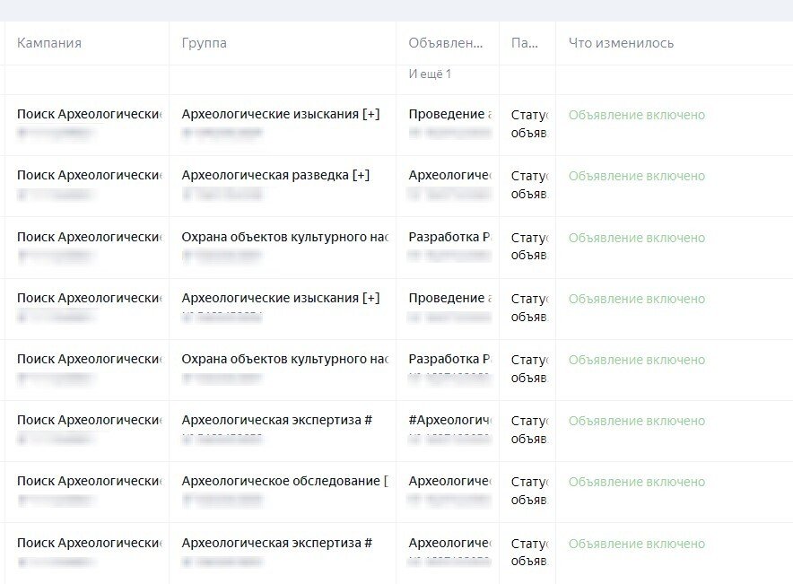Click the Что изменилось column header
The height and width of the screenshot is (584, 793).
(x=621, y=43)
